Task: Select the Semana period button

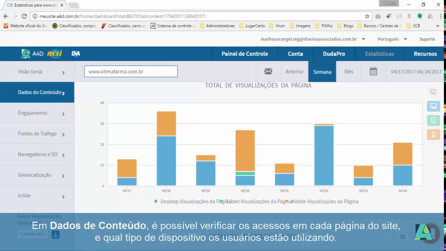Action: pos(322,71)
